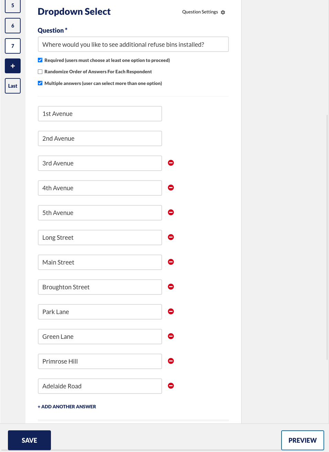This screenshot has width=329, height=452.
Task: Click the plus add-question button in sidebar
Action: (13, 66)
